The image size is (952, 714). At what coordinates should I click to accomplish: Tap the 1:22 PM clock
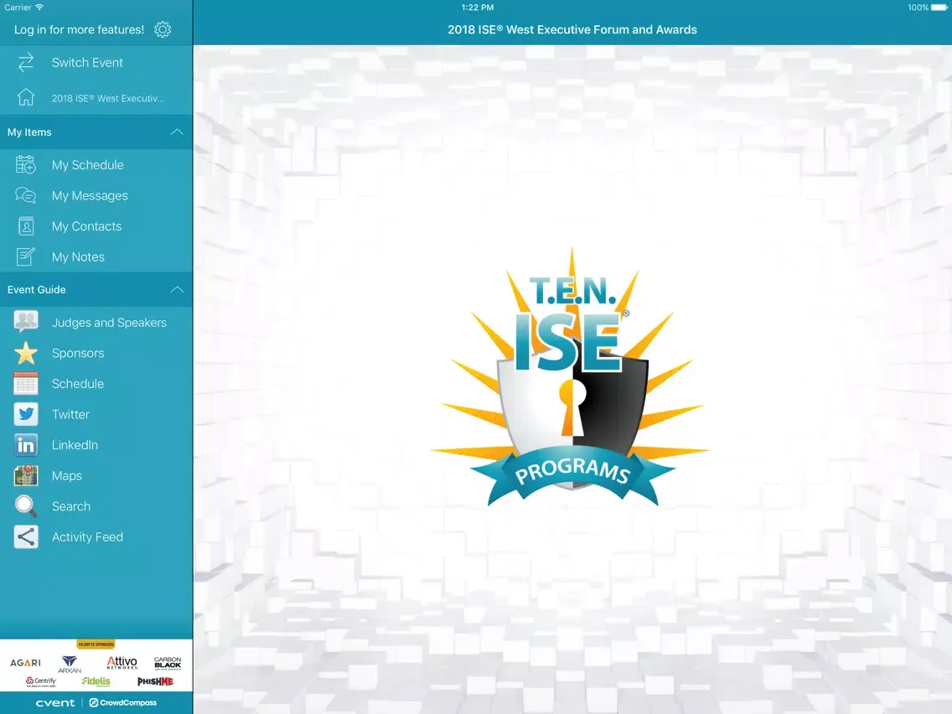click(x=477, y=8)
